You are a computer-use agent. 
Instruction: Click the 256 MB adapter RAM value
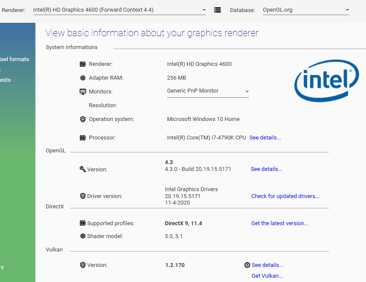click(177, 78)
